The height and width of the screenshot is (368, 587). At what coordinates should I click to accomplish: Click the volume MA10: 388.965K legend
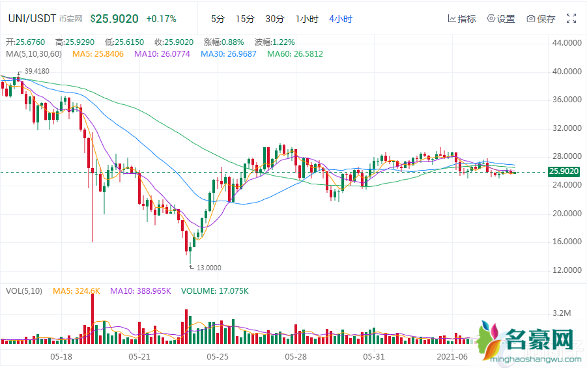click(x=140, y=291)
